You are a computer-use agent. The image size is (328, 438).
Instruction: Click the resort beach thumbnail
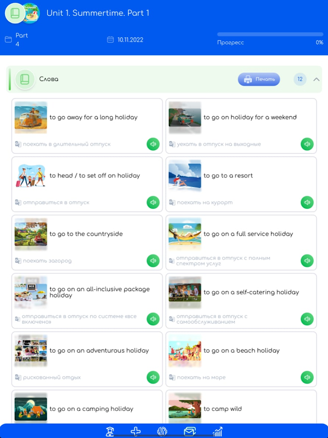coord(185,176)
